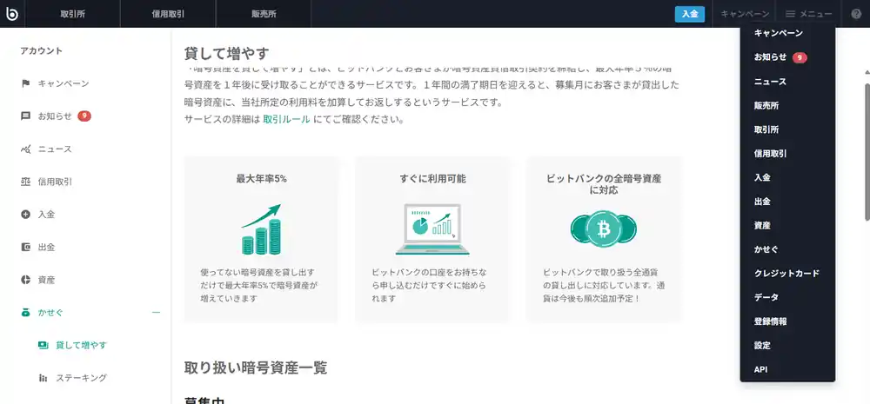Select 出金 in dropdown menu

(x=762, y=202)
